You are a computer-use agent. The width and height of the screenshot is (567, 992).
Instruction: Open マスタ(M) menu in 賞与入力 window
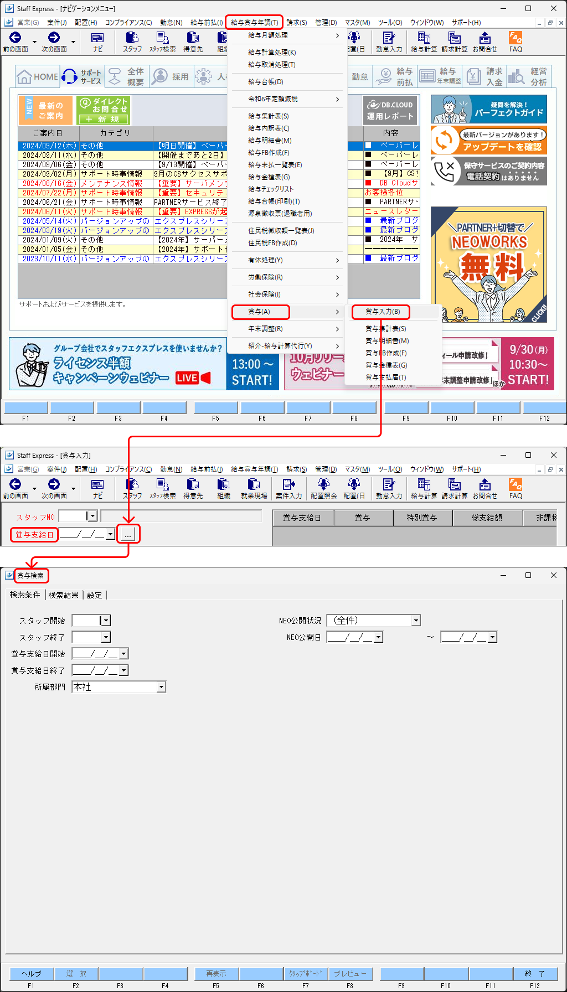[358, 469]
